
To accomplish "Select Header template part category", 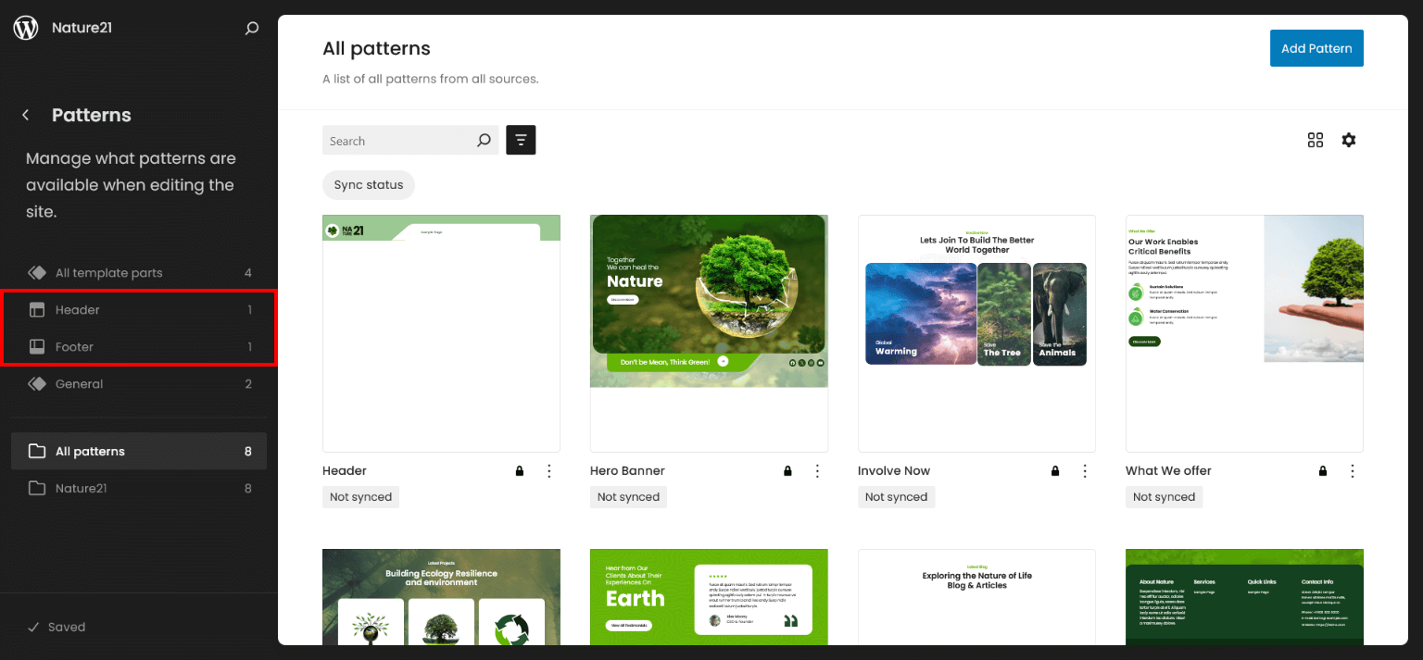I will [78, 310].
